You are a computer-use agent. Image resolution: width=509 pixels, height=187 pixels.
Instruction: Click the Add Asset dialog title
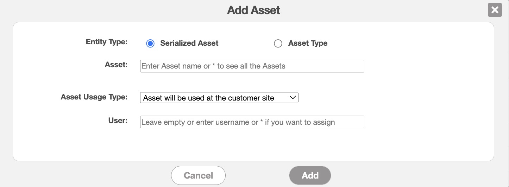(253, 10)
